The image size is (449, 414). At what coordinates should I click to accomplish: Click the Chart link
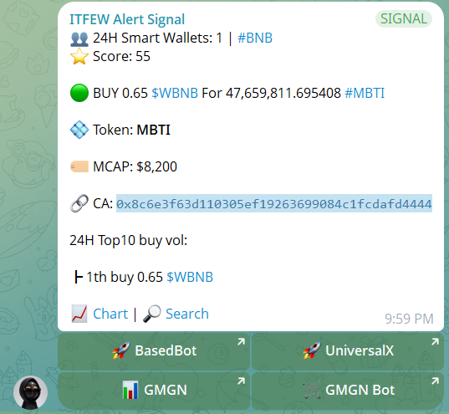point(110,314)
